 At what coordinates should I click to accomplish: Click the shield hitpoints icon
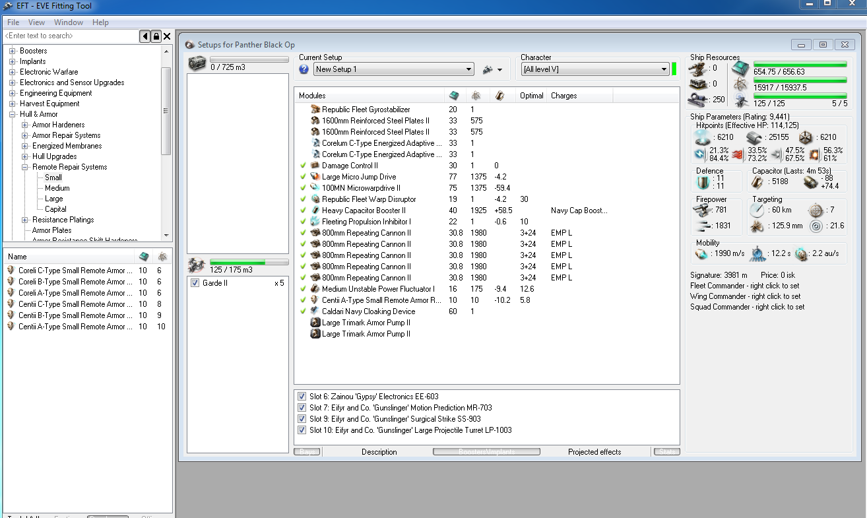(x=703, y=137)
